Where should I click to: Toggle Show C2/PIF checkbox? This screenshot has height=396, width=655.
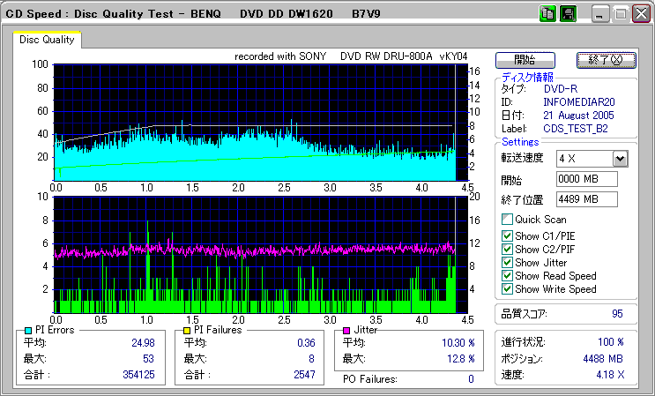[507, 249]
